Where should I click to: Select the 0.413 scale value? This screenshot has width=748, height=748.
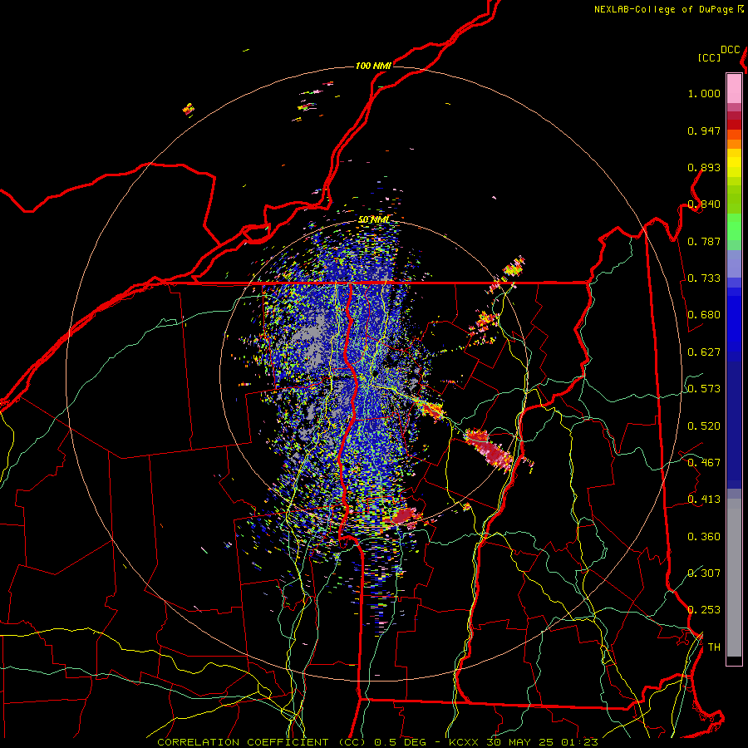(704, 499)
